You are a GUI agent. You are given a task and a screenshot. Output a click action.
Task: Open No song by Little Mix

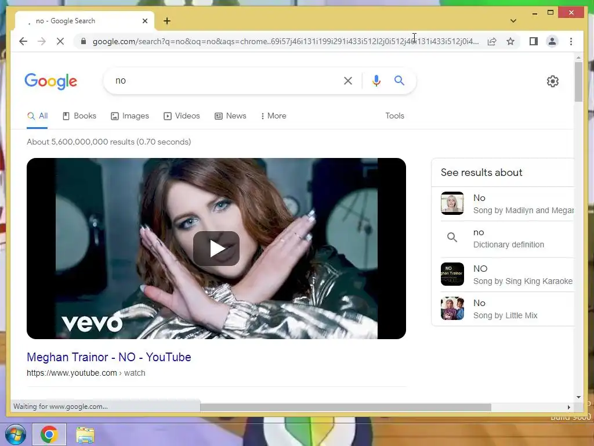point(507,309)
